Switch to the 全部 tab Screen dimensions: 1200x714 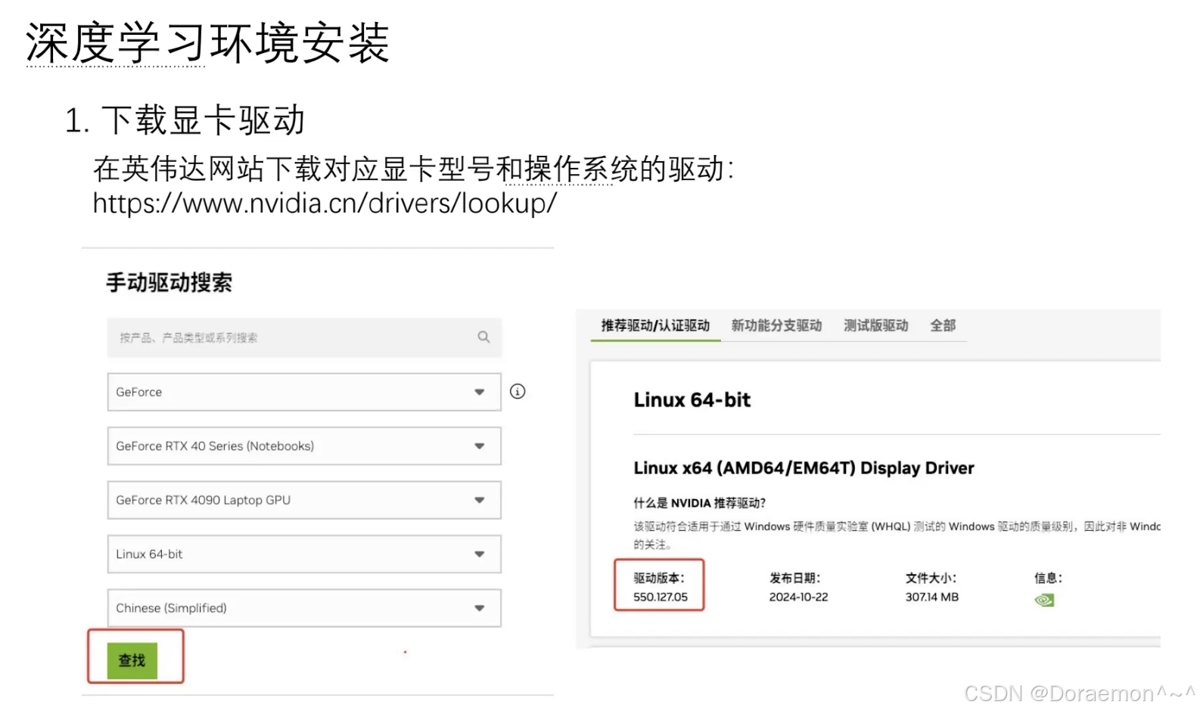click(x=943, y=326)
